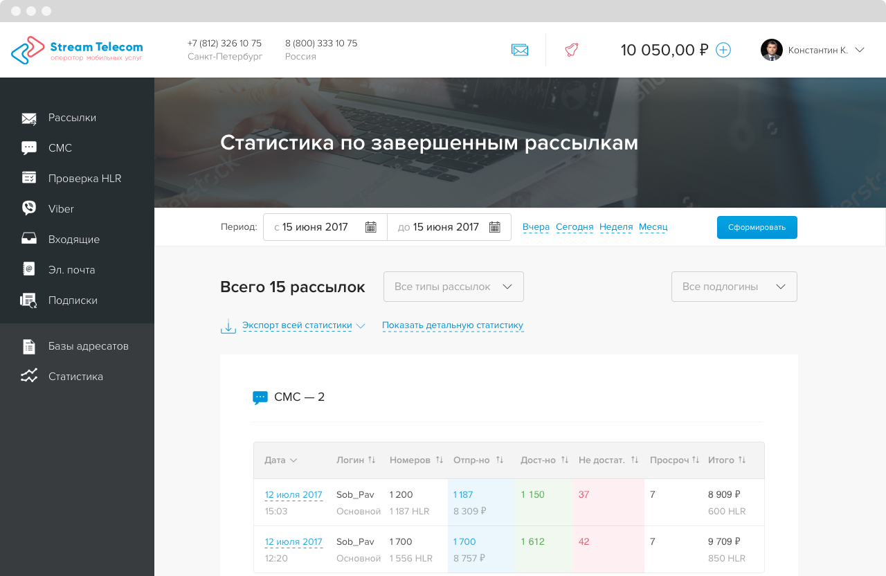Click sent value 1 700
Screen dimensions: 886x576
[464, 542]
